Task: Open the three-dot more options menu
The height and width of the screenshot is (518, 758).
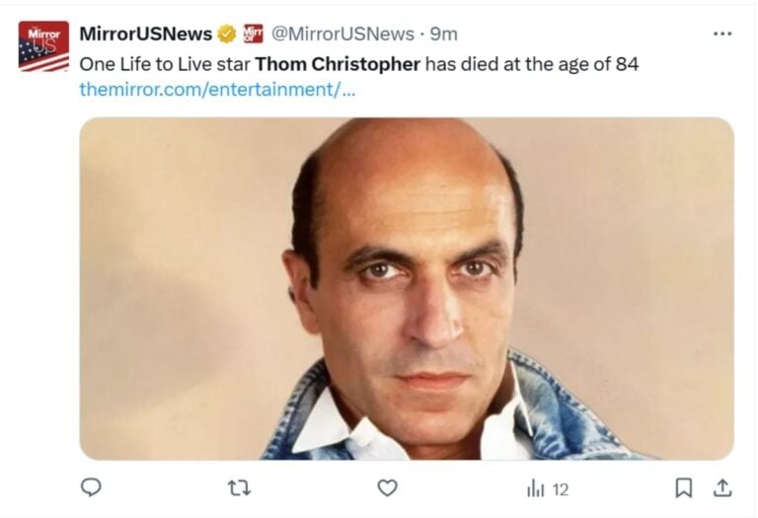Action: pos(722,34)
